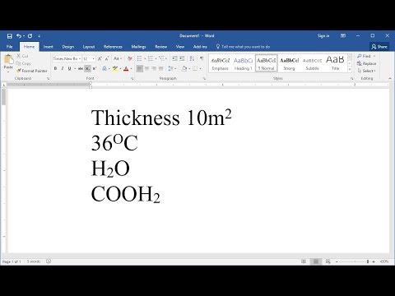Screen dimensions: 395x296
Task: Open the File tab
Action: 10,47
